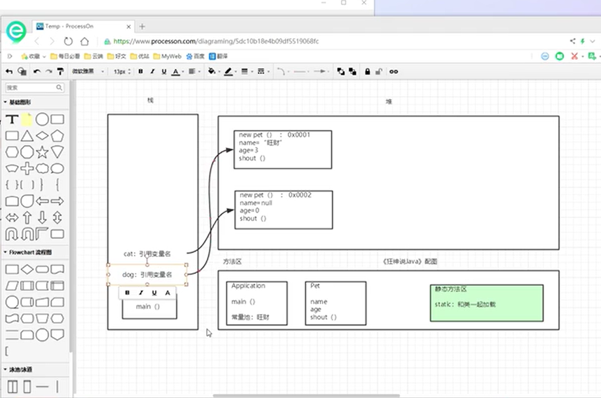
Task: Reload the current page
Action: pyautogui.click(x=68, y=41)
